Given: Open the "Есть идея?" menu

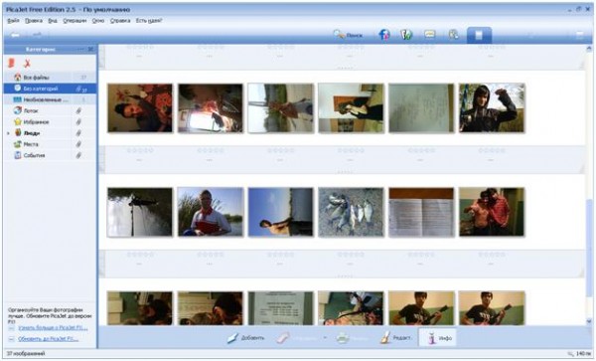Looking at the screenshot, I should coord(149,21).
